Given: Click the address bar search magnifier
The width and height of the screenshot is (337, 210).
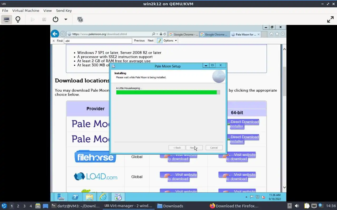Looking at the screenshot, I should (x=153, y=34).
